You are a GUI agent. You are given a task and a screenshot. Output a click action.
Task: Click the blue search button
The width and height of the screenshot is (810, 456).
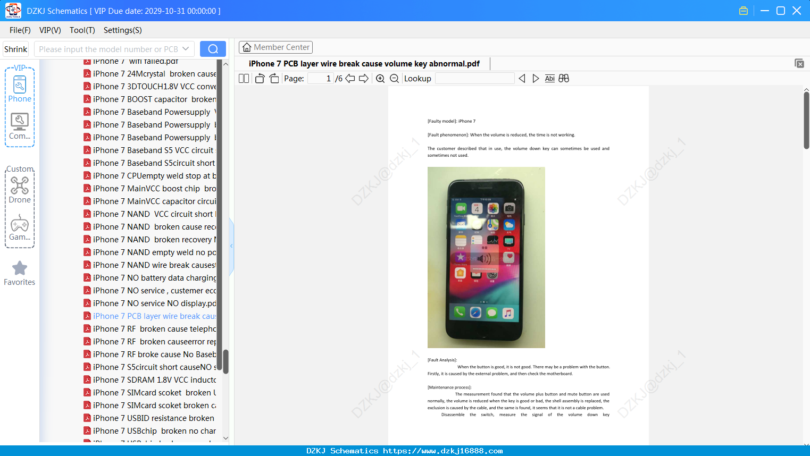pyautogui.click(x=213, y=49)
